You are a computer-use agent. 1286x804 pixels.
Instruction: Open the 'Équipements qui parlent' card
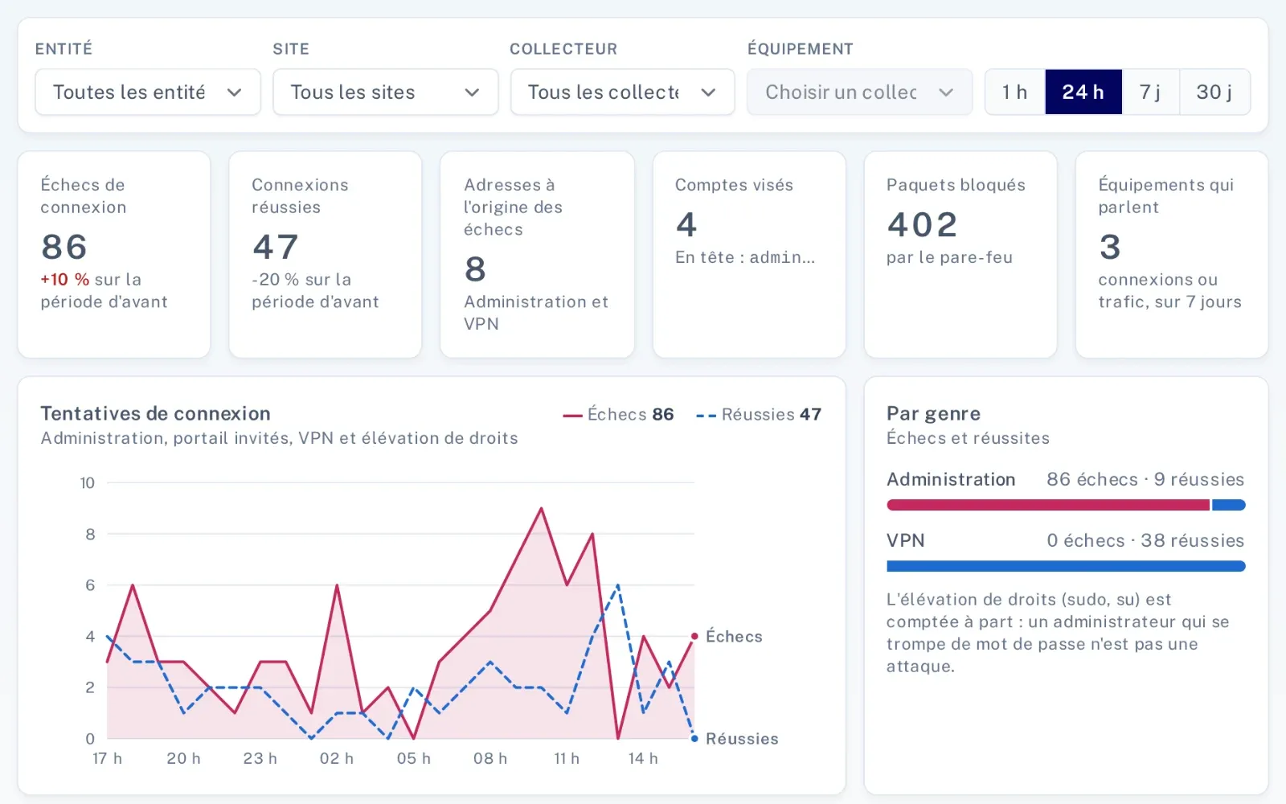coord(1172,255)
